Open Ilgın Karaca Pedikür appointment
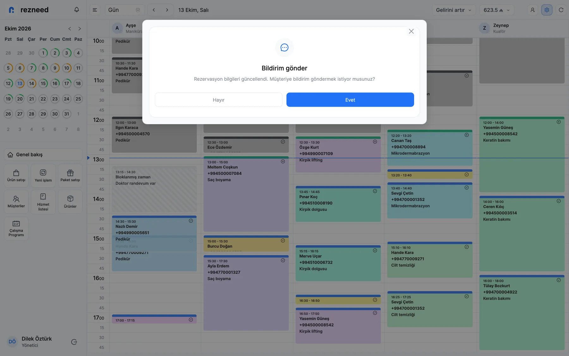Viewport: 569px width, 356px height. 154,135
